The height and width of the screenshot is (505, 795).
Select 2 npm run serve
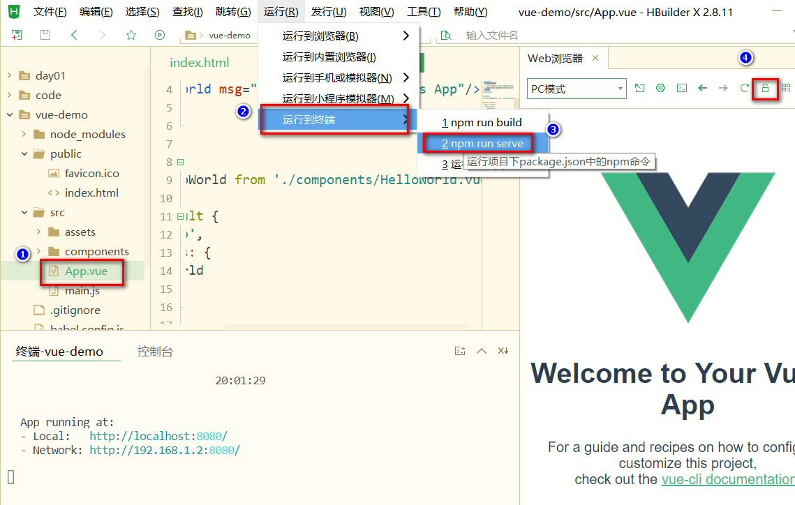[x=482, y=144]
